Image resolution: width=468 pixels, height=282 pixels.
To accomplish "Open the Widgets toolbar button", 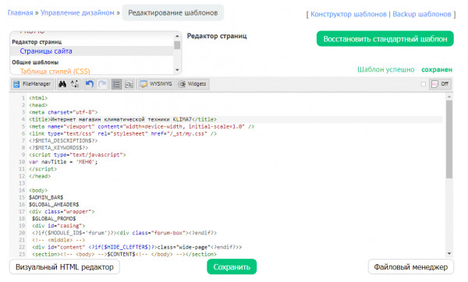I will click(x=193, y=84).
